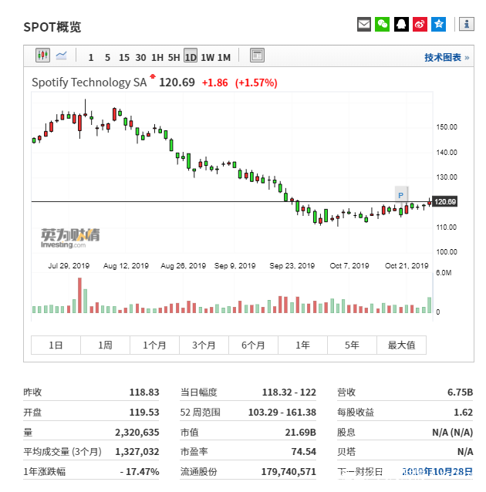Click the Oct 21, 2019 axis date

click(407, 266)
